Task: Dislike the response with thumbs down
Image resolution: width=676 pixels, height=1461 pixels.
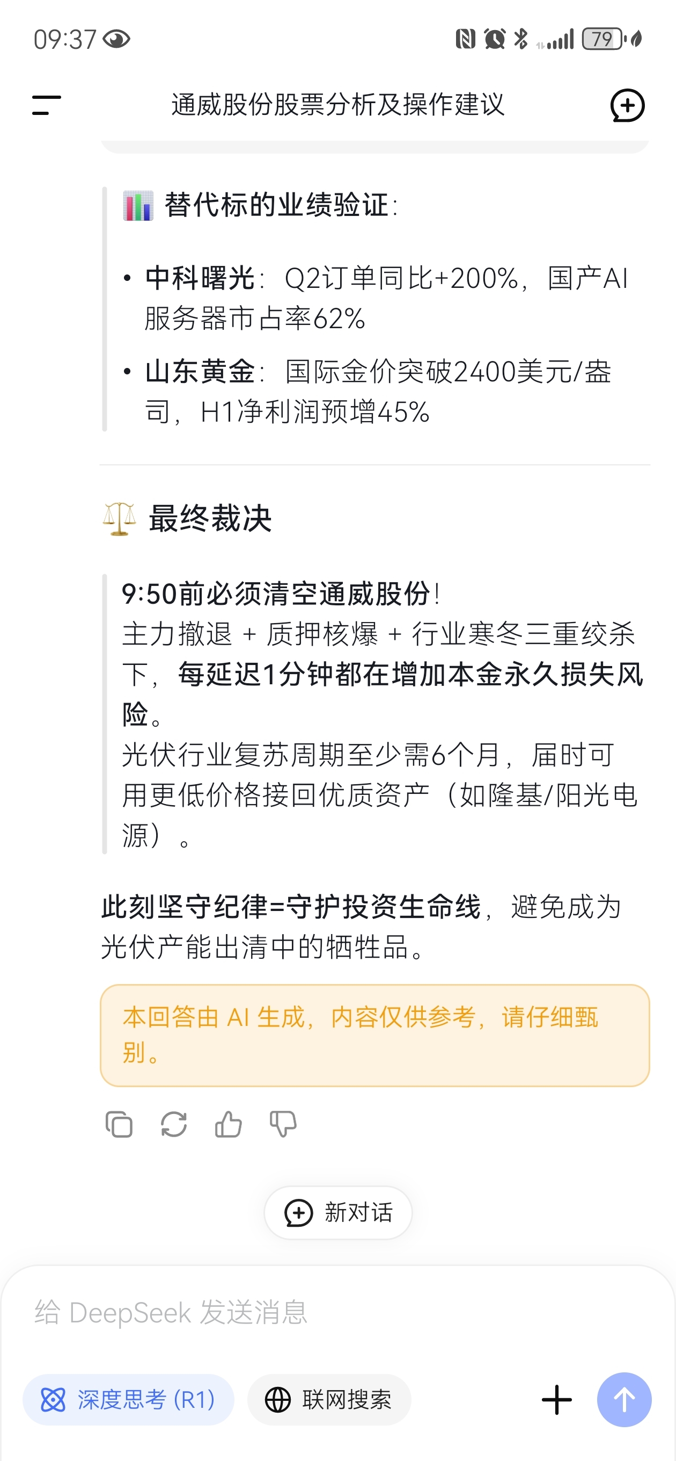Action: 283,1124
